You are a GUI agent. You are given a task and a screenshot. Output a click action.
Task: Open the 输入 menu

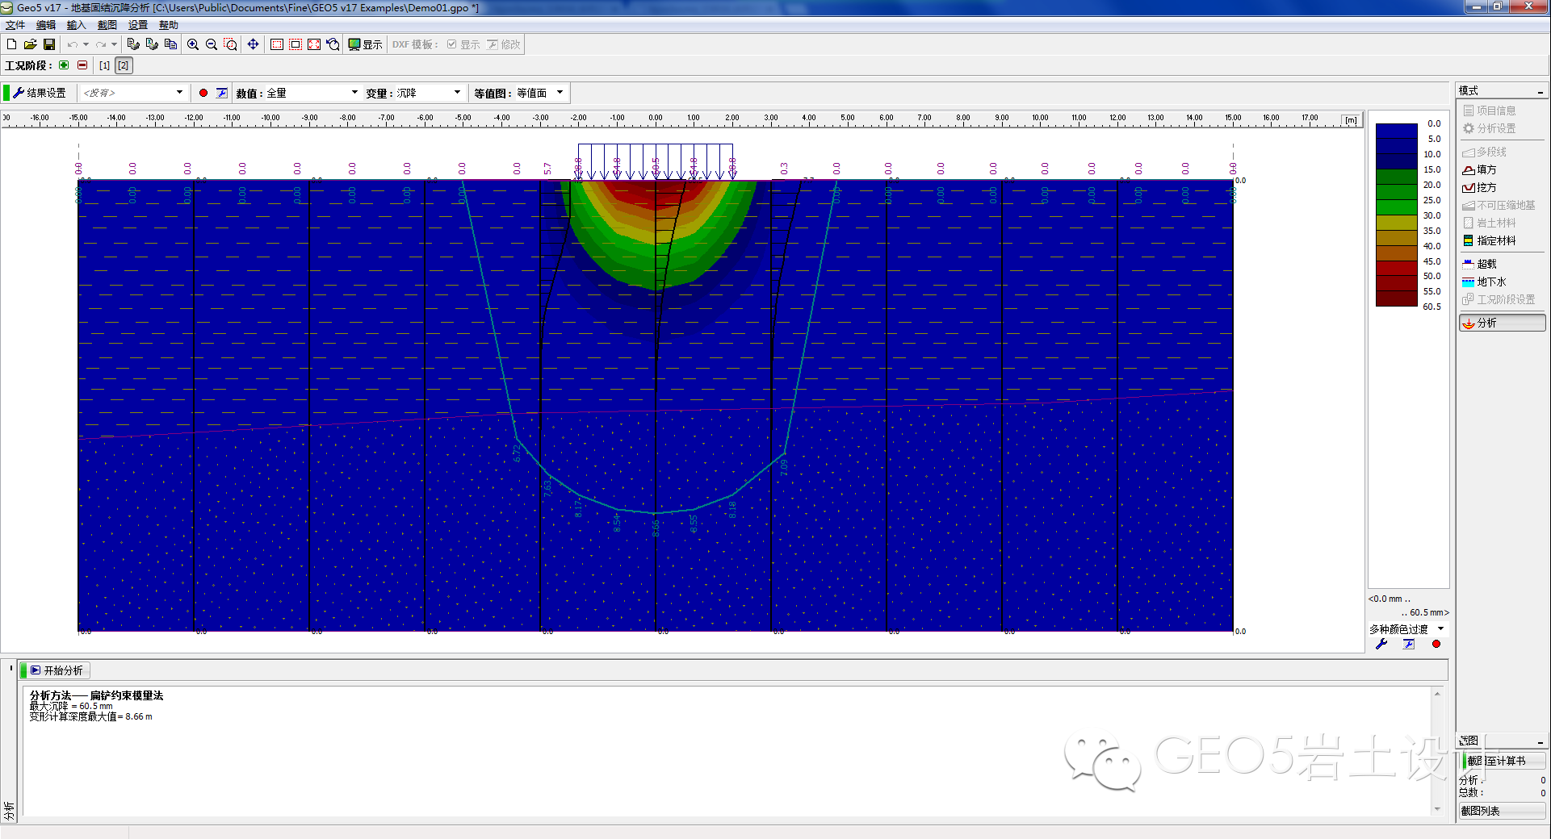[x=77, y=25]
